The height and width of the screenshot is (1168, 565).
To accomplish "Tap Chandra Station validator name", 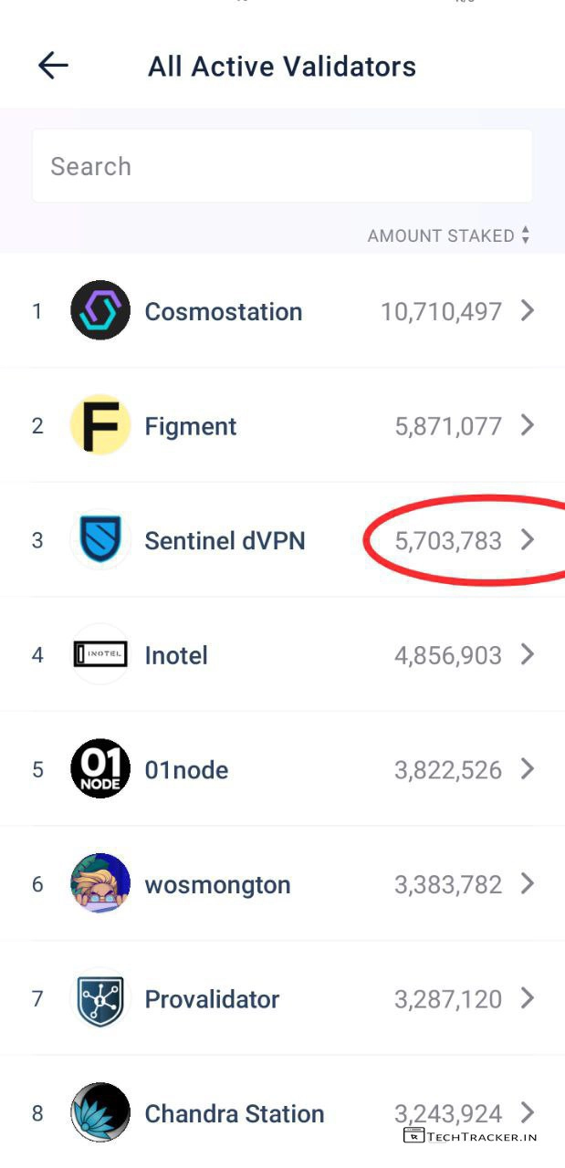I will click(x=235, y=1114).
